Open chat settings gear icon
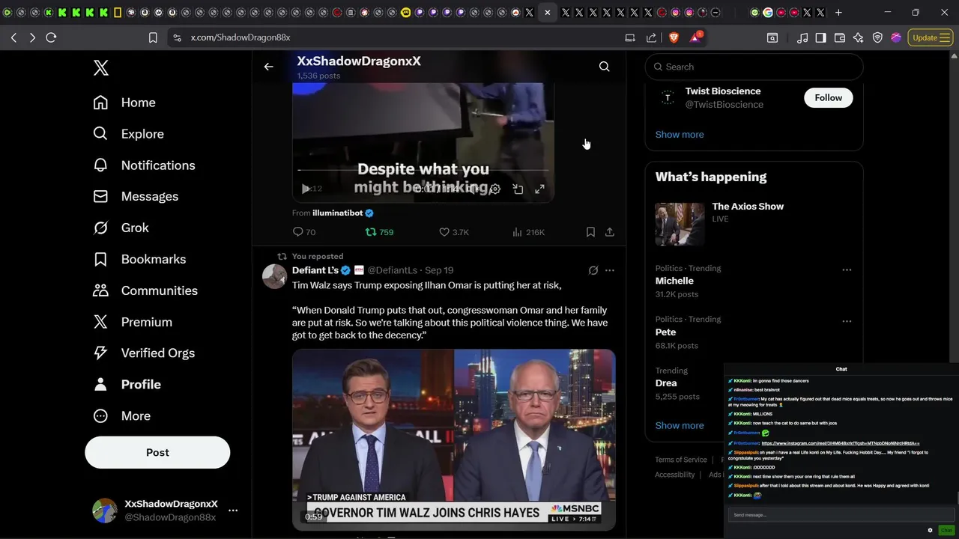 [930, 530]
